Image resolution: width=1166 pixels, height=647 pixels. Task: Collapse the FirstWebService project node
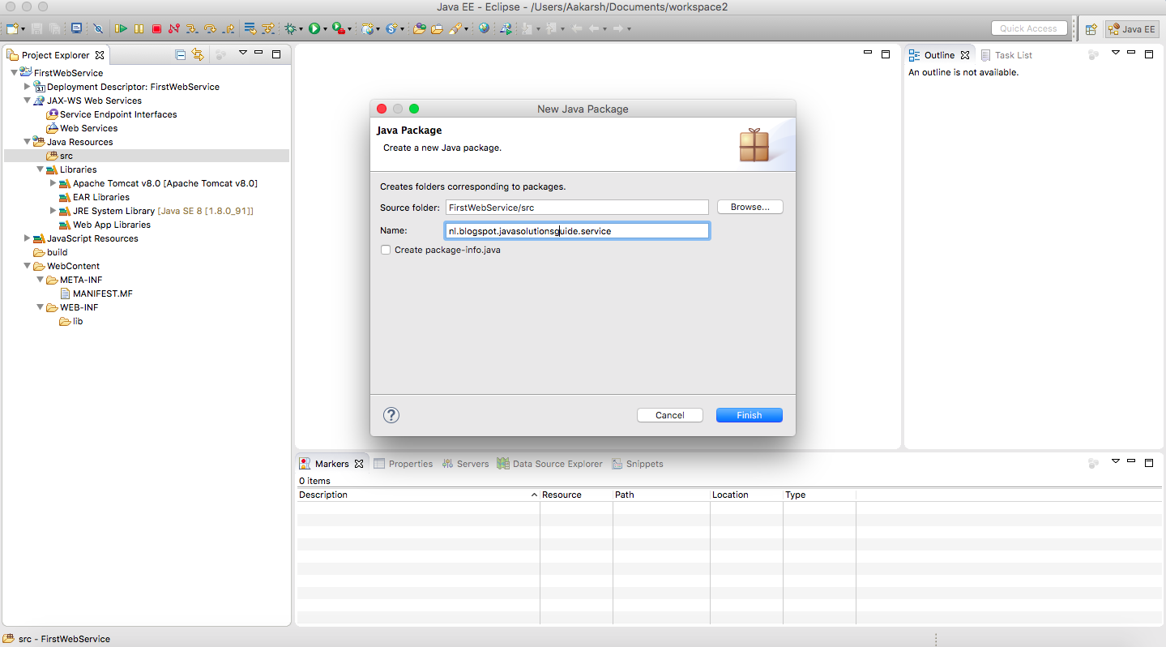14,73
